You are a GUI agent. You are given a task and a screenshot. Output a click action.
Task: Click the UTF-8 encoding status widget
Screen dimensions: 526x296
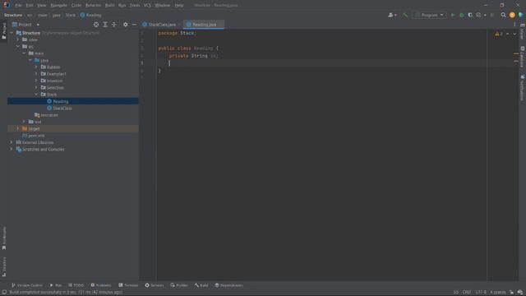[x=481, y=293]
